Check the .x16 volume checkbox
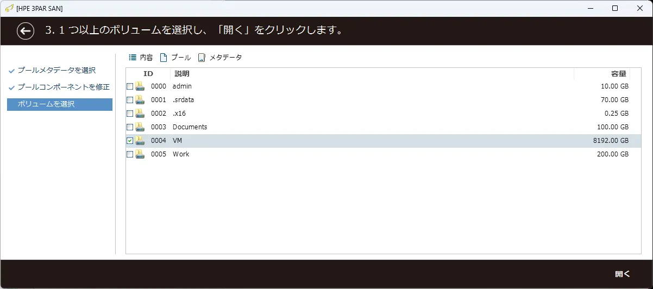The width and height of the screenshot is (653, 289). click(130, 114)
